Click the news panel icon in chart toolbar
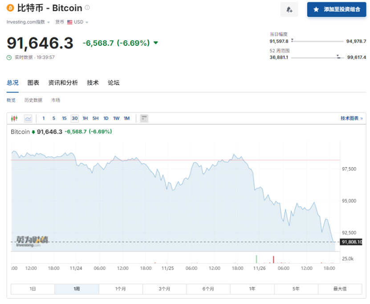The image size is (370, 304). 144,118
